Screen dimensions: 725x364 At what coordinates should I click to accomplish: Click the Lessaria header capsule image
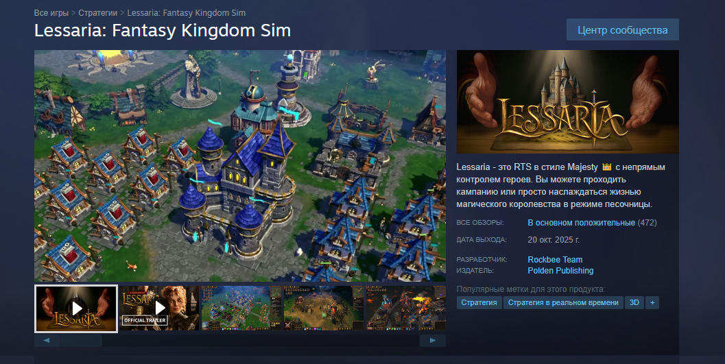coord(568,101)
